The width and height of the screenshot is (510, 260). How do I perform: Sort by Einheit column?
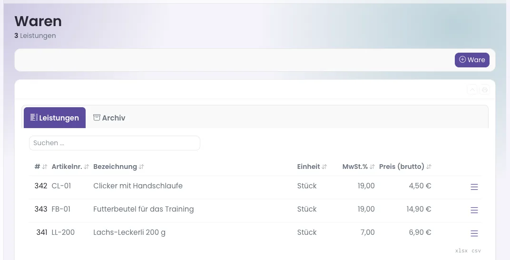(312, 167)
